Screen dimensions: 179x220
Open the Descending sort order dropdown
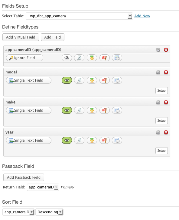point(49,212)
